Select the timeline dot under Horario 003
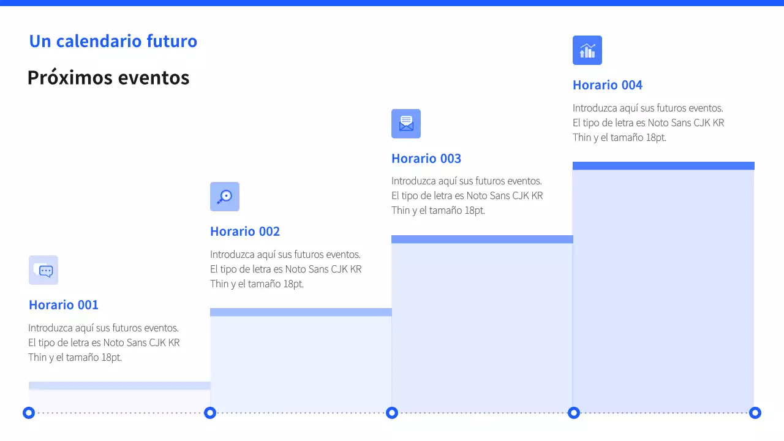The height and width of the screenshot is (441, 784). 391,413
